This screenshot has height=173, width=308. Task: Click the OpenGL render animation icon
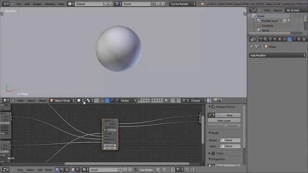[220, 100]
